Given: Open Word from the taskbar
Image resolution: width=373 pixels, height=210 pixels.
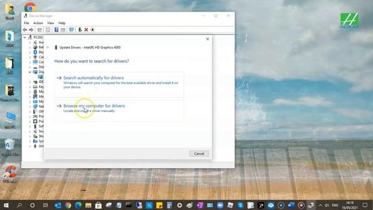Looking at the screenshot, I should [291, 205].
